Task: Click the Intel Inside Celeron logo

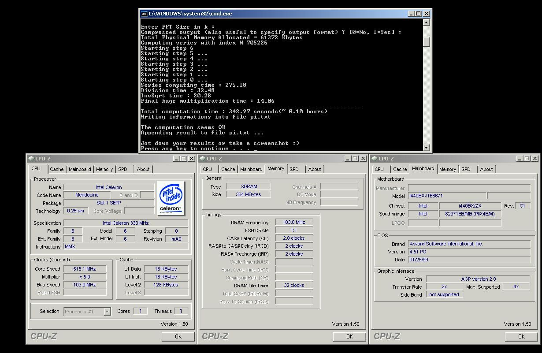Action: point(171,198)
